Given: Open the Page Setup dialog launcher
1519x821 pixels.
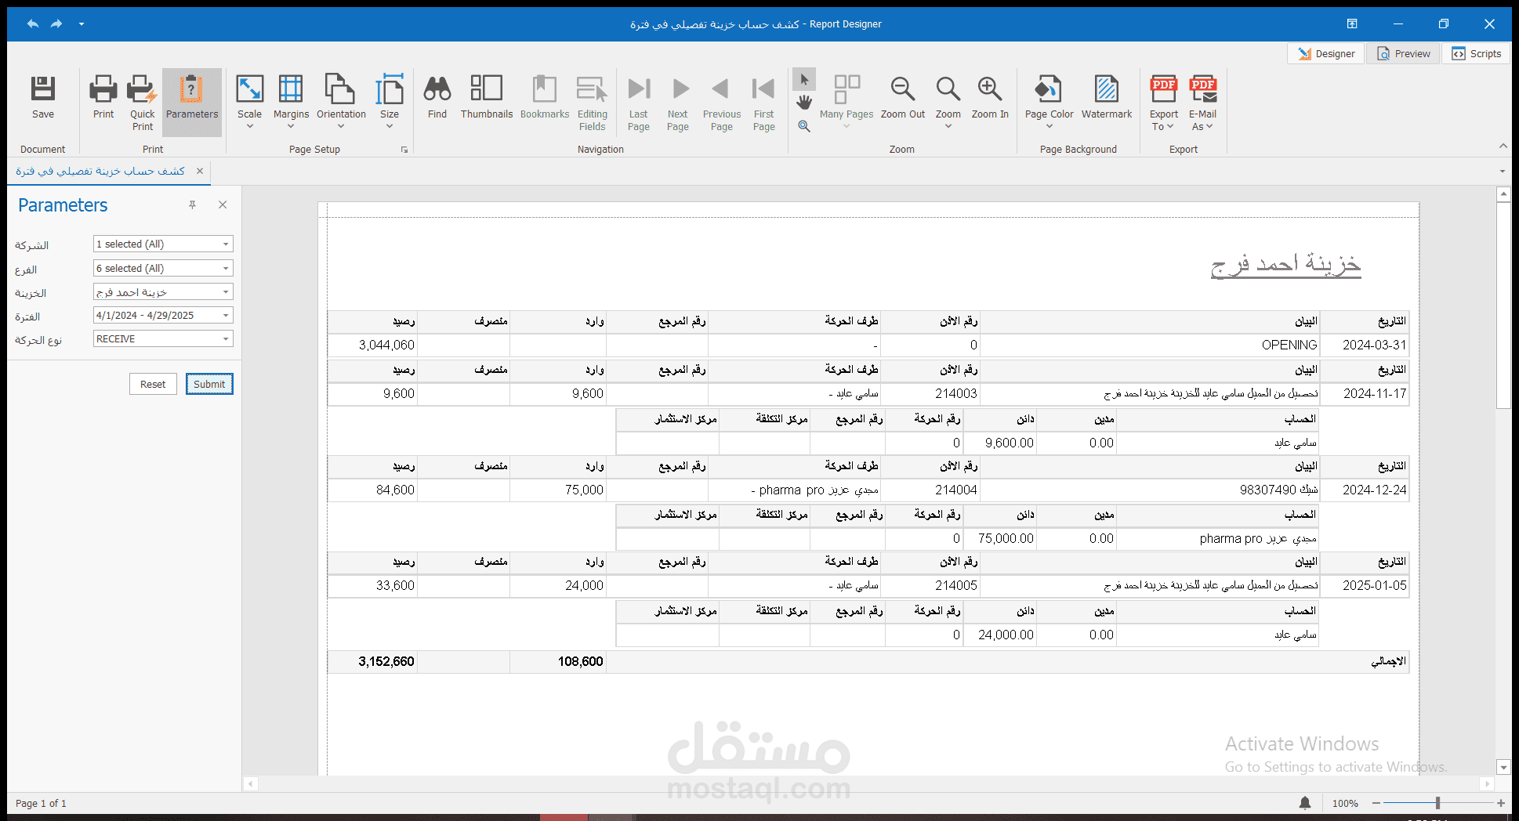Looking at the screenshot, I should (x=404, y=150).
